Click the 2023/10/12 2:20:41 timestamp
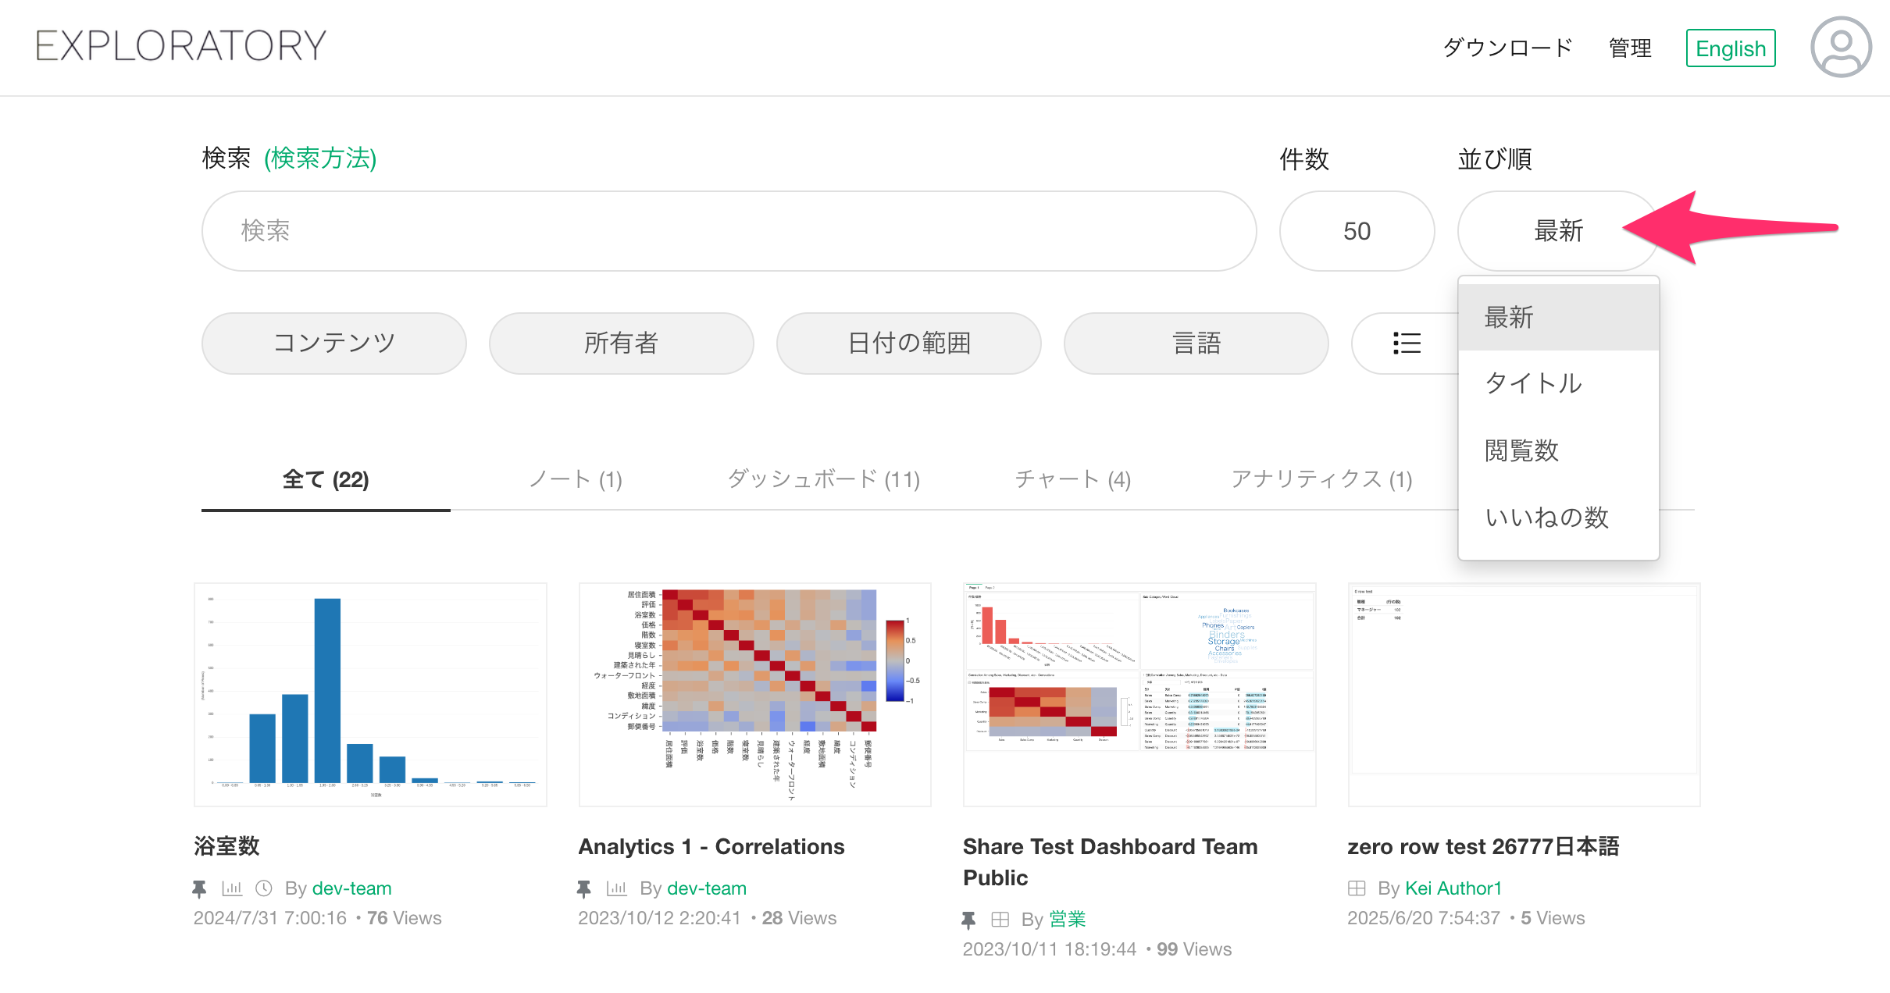 pos(659,918)
